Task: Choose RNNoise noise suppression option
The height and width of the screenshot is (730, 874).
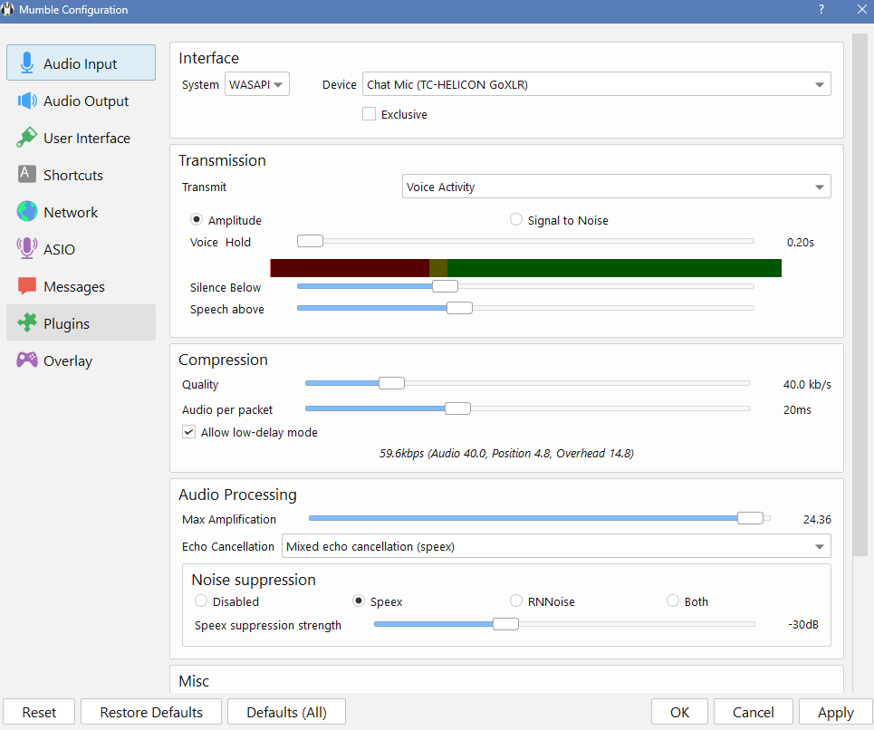Action: 516,601
